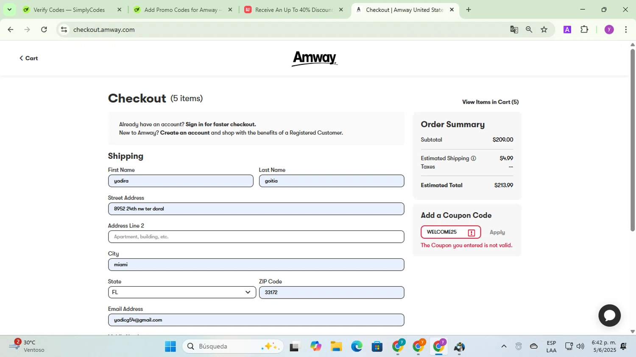
Task: Reload the checkout page
Action: click(44, 30)
